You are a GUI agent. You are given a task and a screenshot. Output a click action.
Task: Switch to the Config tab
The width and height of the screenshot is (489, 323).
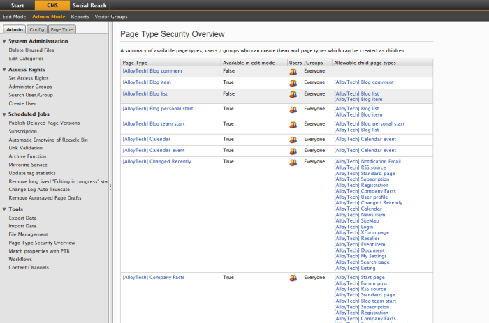[37, 29]
